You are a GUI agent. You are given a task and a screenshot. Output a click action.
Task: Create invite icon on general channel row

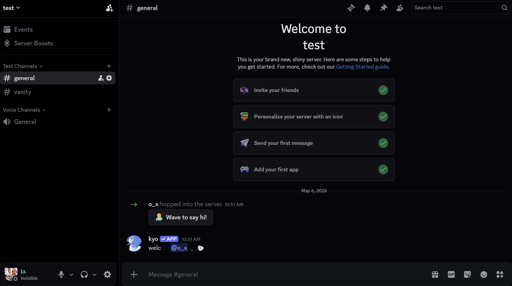(101, 78)
